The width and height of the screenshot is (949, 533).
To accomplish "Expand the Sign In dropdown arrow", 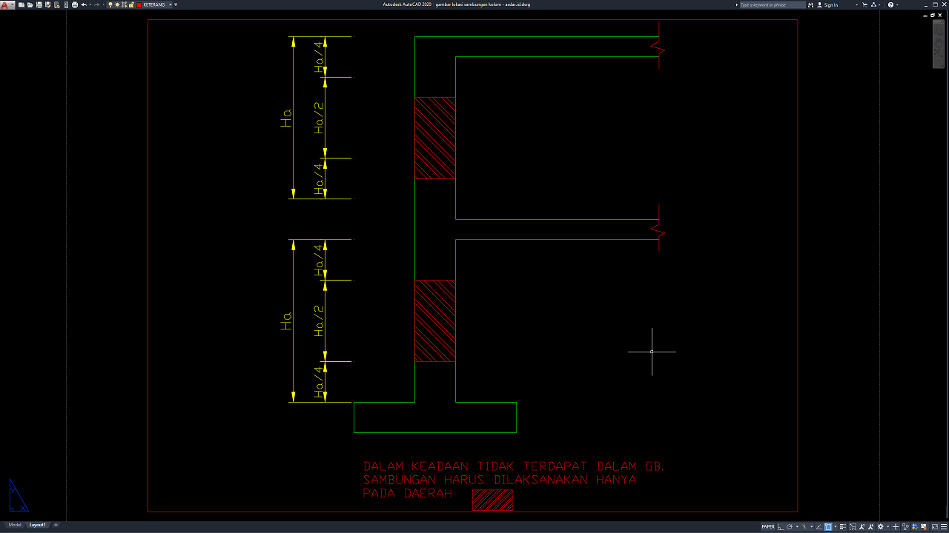I will [x=857, y=4].
